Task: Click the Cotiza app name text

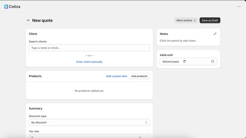Action: point(14,6)
